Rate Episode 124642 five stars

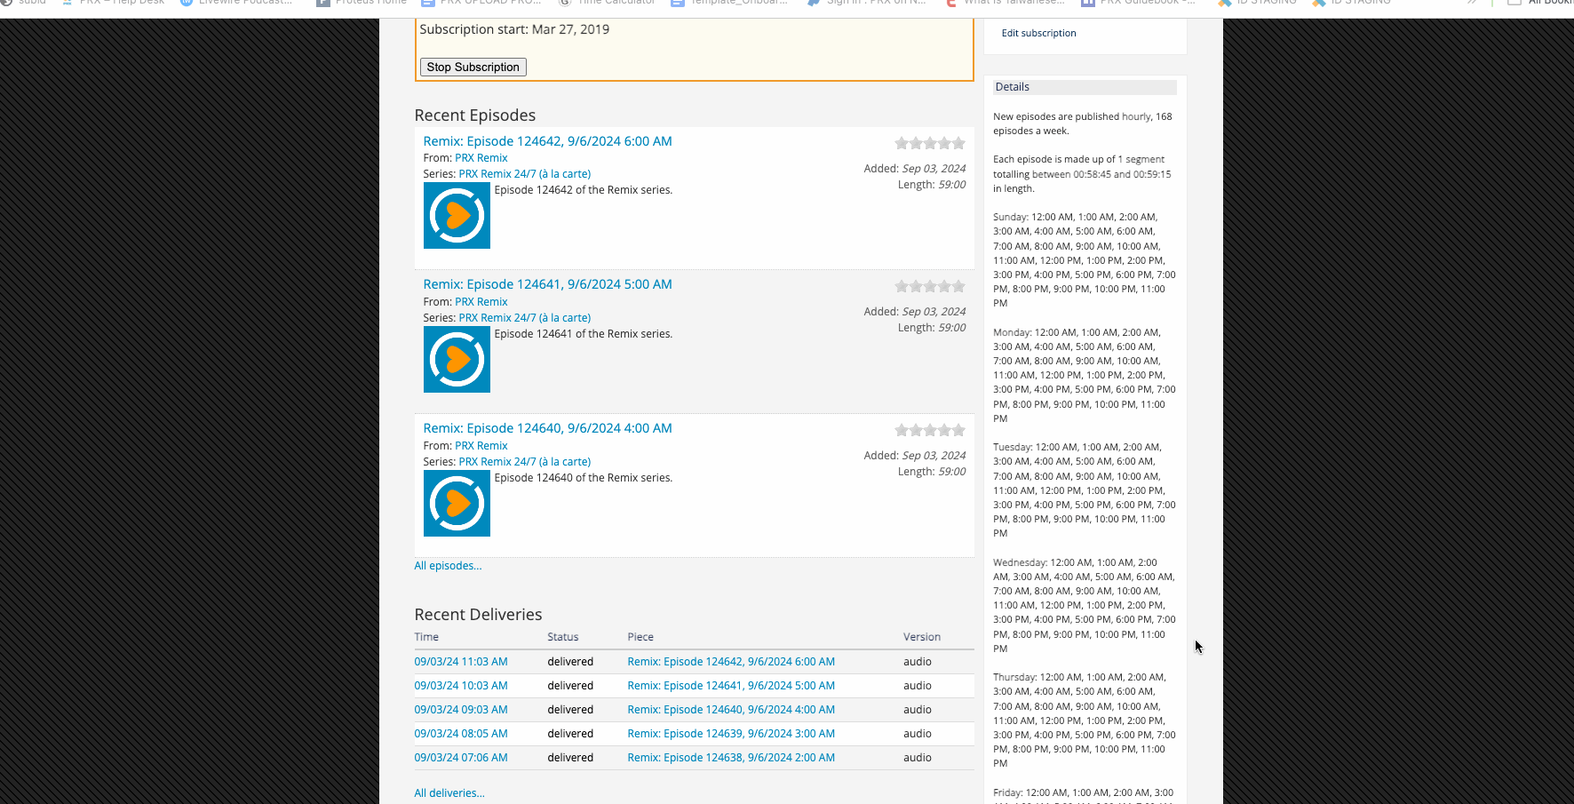click(x=958, y=142)
